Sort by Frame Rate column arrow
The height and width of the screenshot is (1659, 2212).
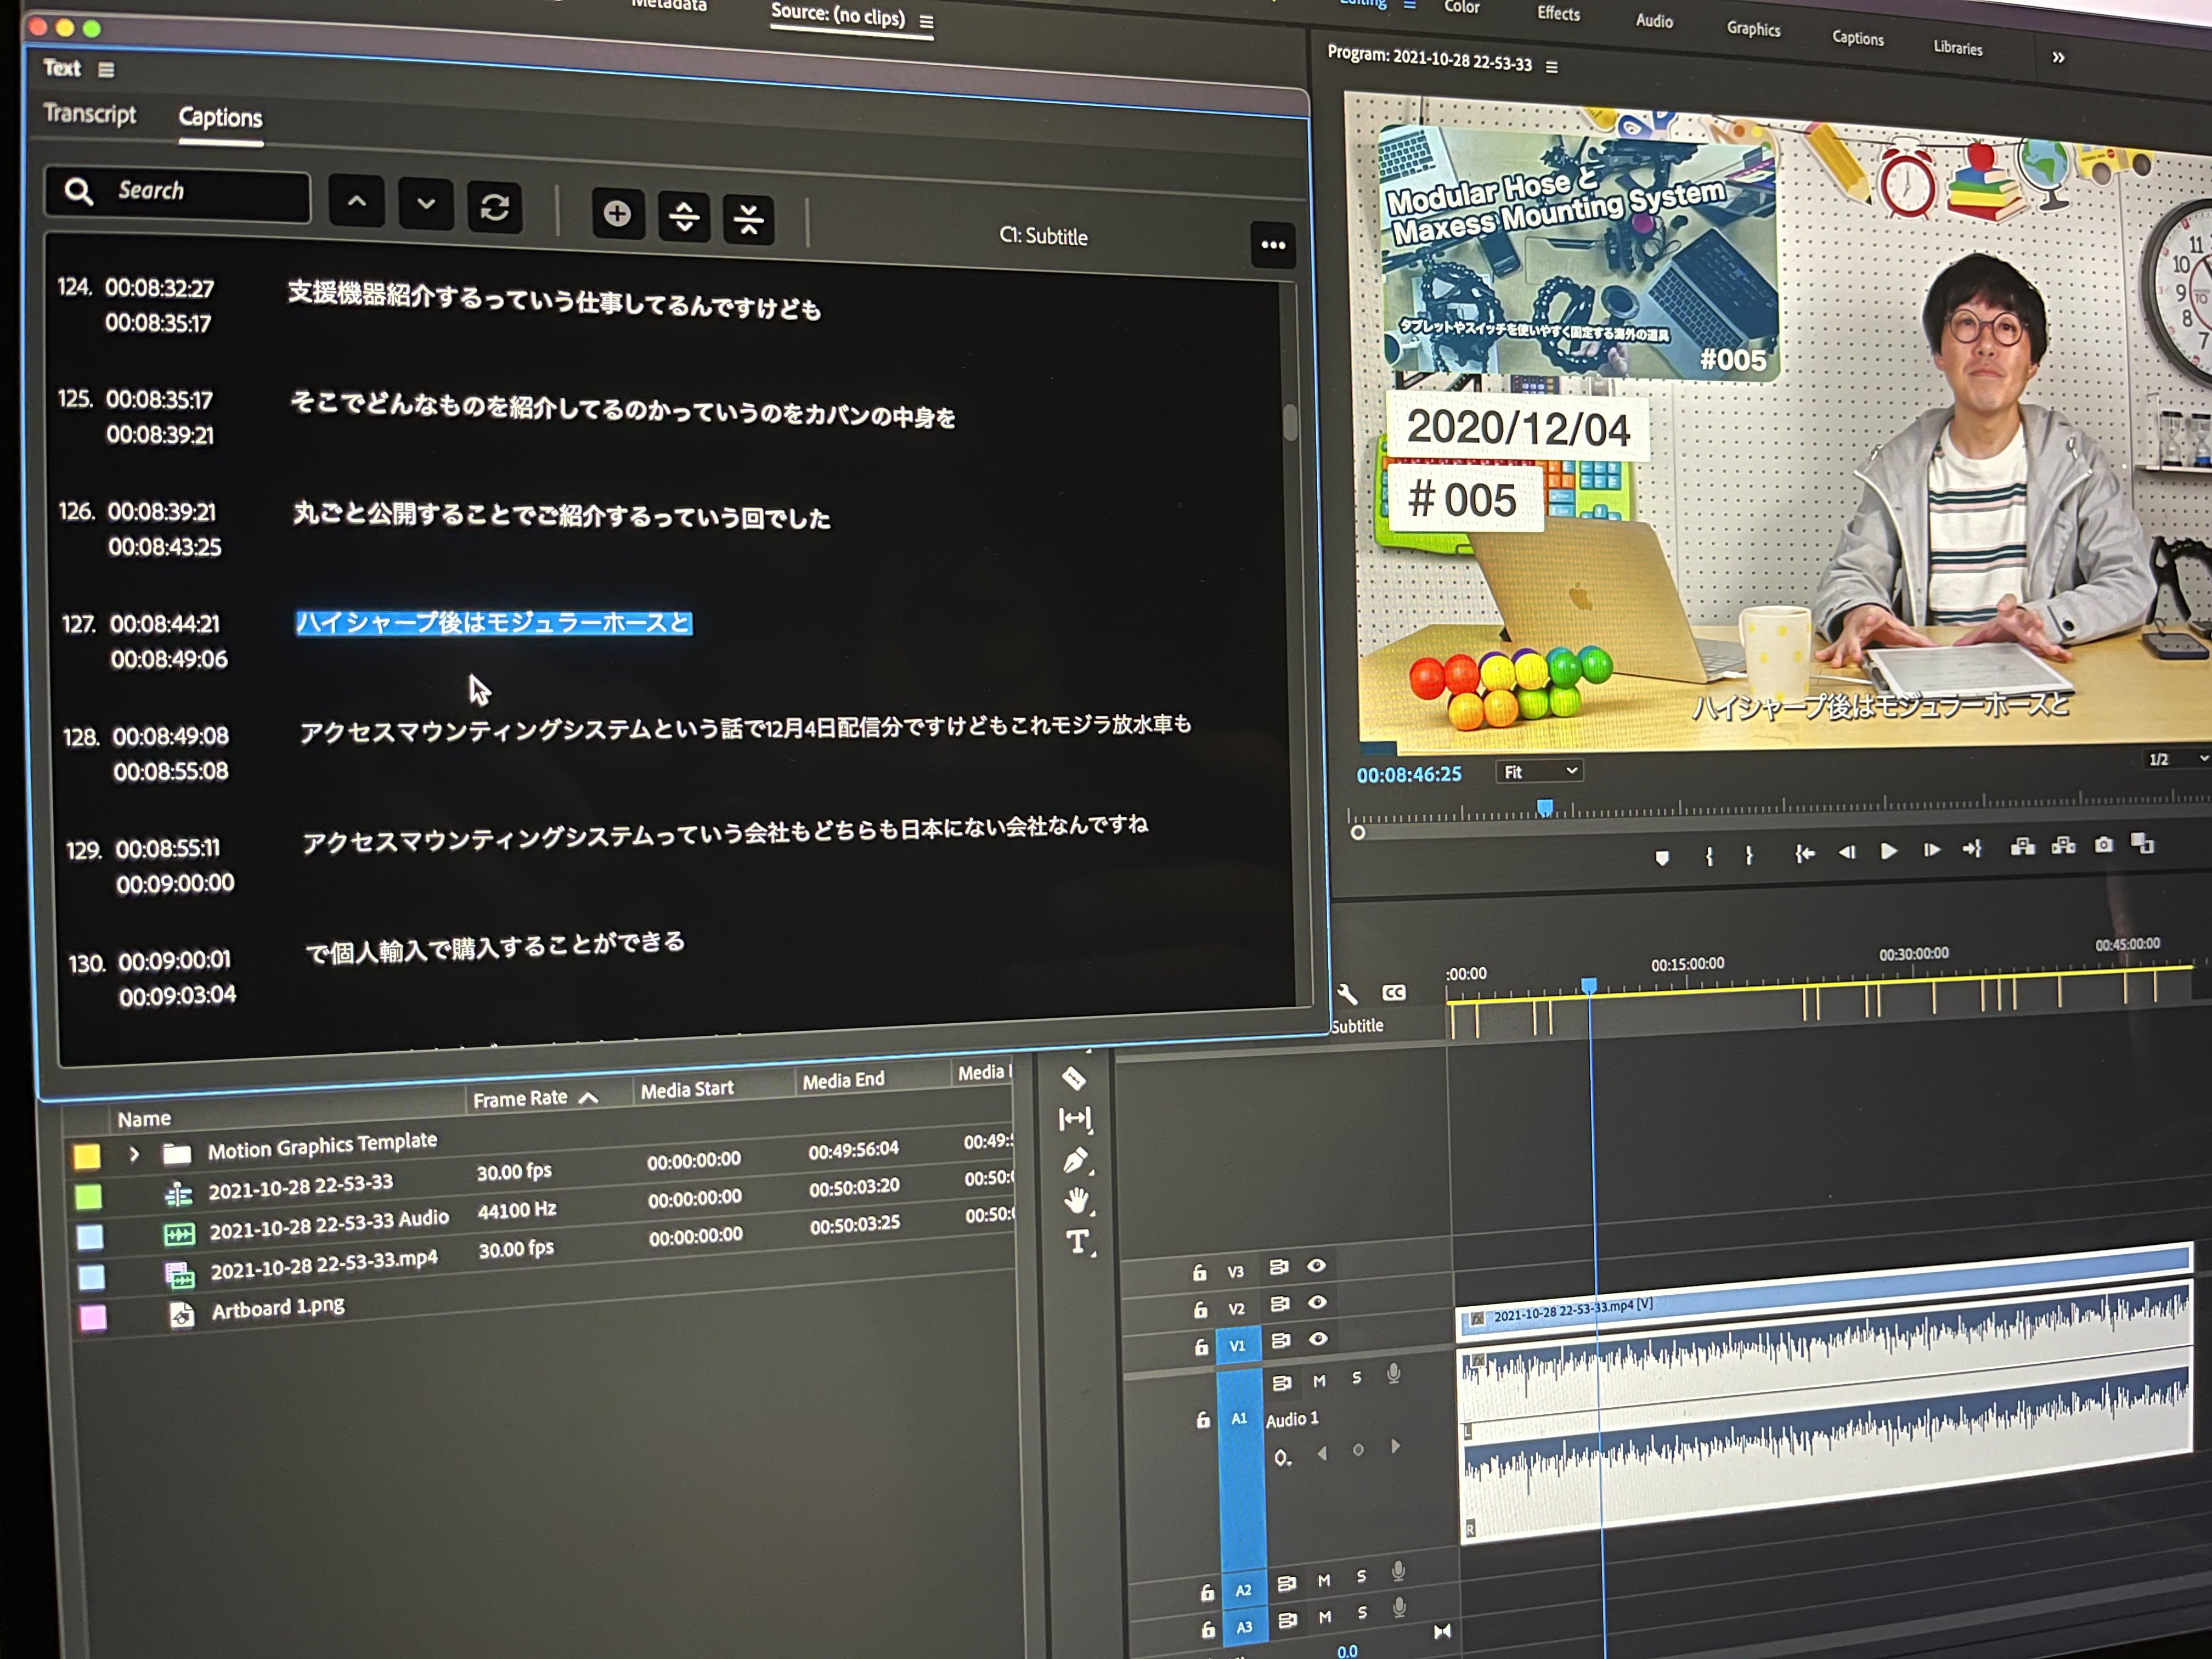coord(589,1097)
